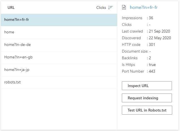Screen dimensions: 180x131
Task: Select the home?ln-de-de row
Action: tap(59, 45)
